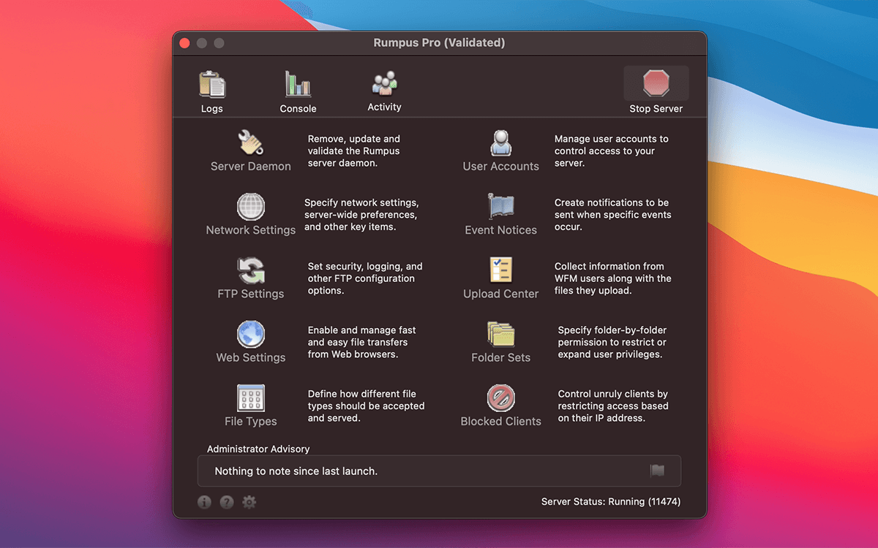Click the Logs toolbar label
878x548 pixels.
coord(212,109)
